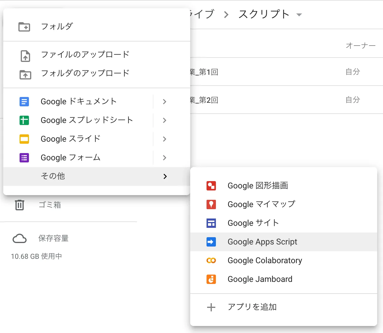Select Google Apps Script from submenu

pyautogui.click(x=262, y=242)
